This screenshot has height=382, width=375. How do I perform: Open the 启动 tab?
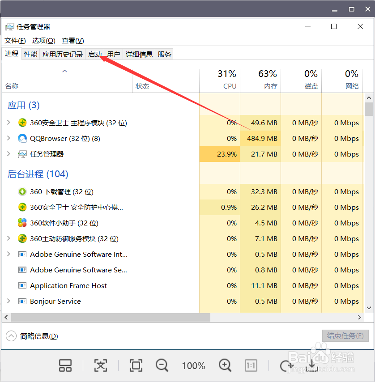click(x=95, y=54)
